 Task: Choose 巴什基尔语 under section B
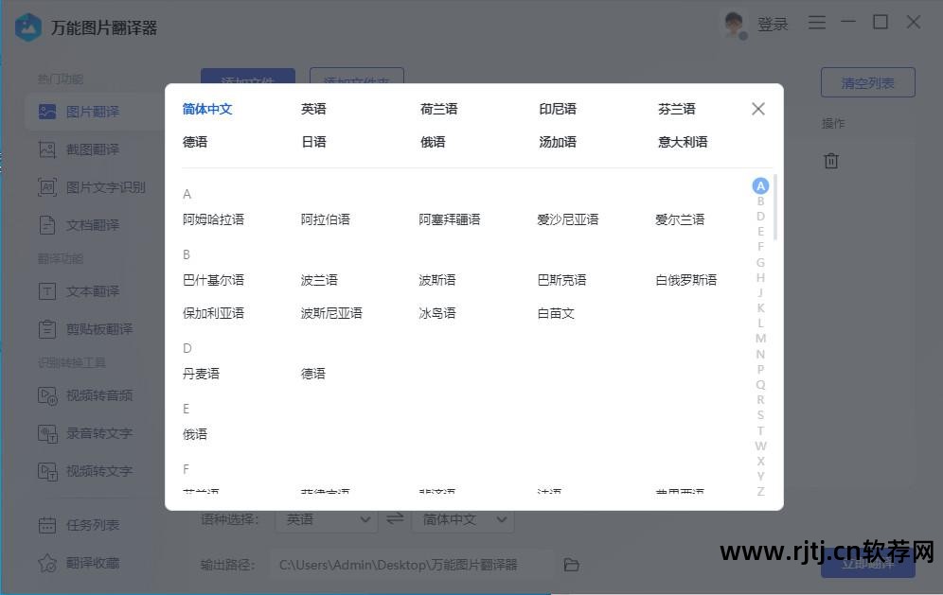click(x=213, y=280)
